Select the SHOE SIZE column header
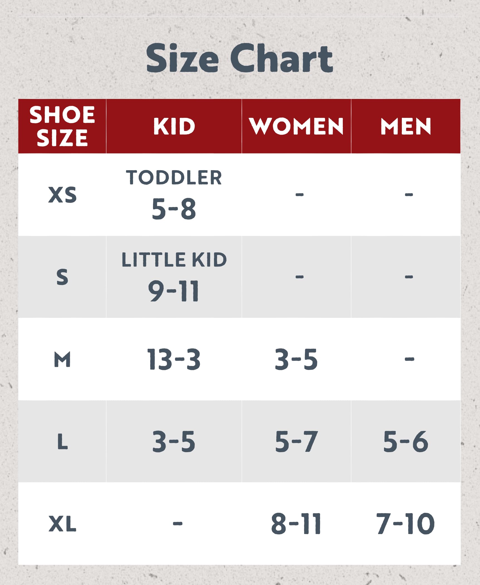Viewport: 480px width, 585px height. 62,126
